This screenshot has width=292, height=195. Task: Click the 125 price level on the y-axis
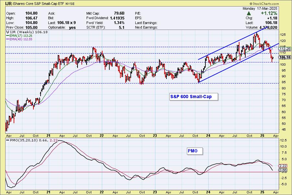(283, 35)
